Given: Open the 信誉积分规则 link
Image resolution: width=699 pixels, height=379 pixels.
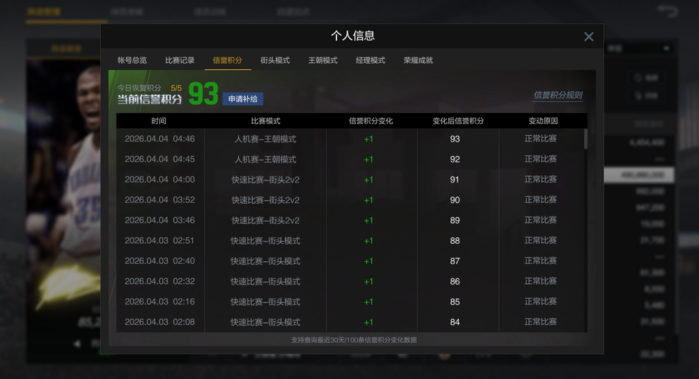Looking at the screenshot, I should point(558,95).
